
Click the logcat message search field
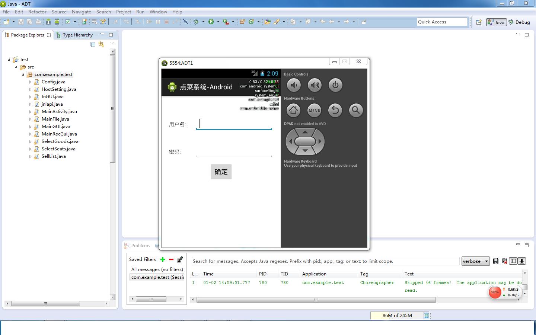click(325, 261)
